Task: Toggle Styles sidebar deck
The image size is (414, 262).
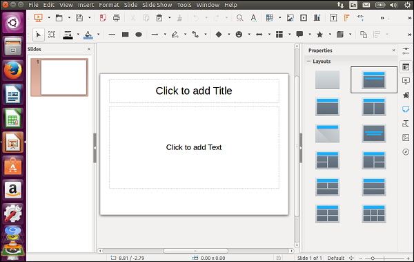Action: click(x=406, y=123)
